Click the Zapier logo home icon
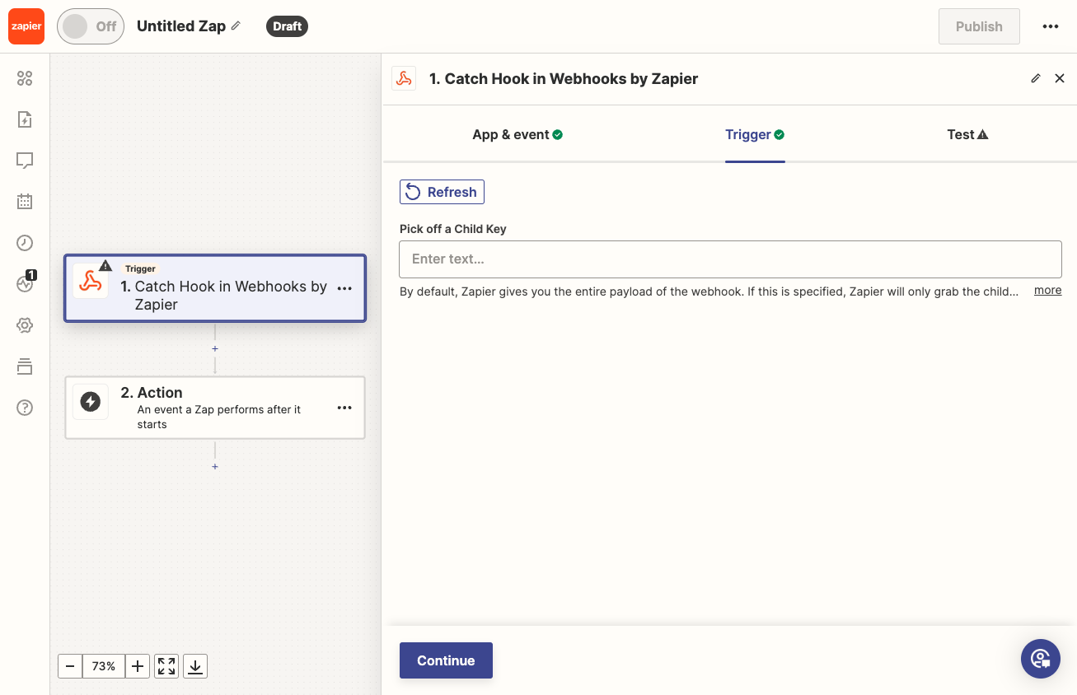 pyautogui.click(x=26, y=26)
